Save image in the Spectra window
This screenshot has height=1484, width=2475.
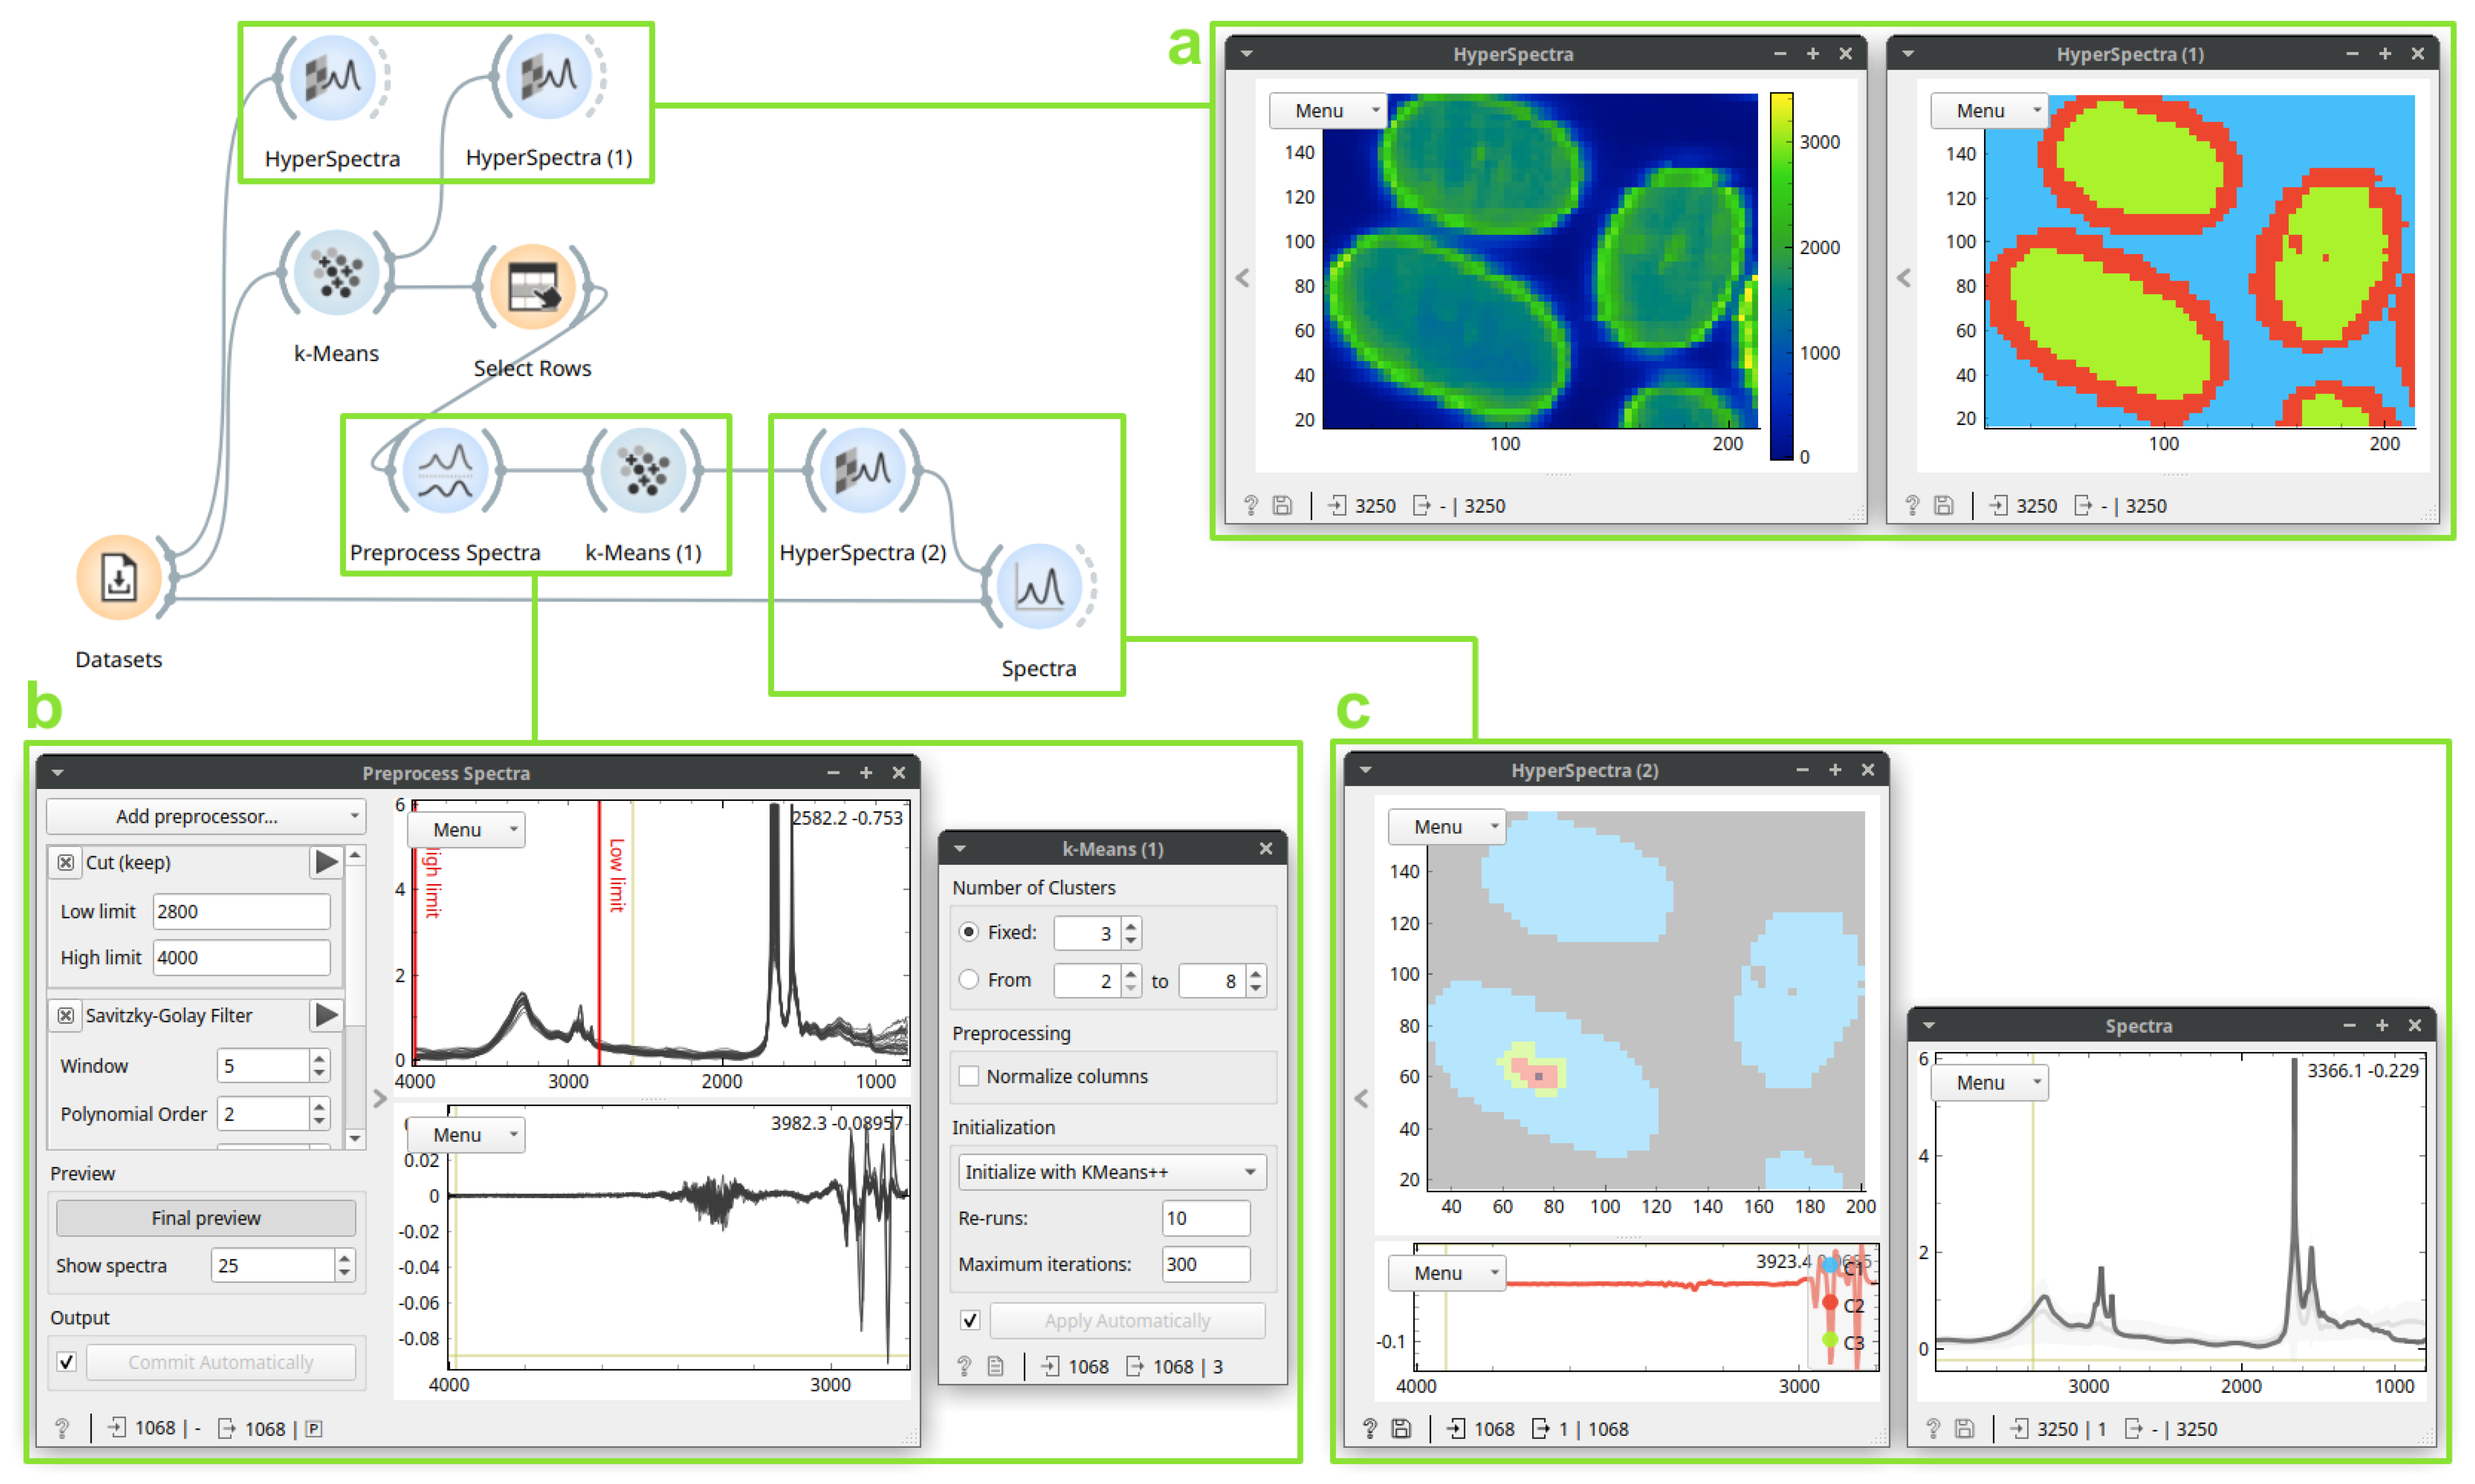click(1965, 1429)
